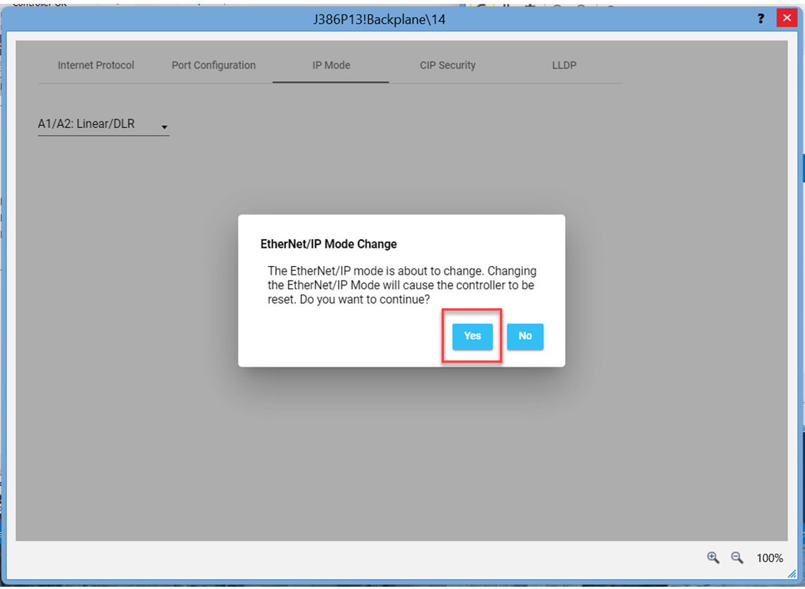Viewport: 805px width, 589px height.
Task: Select the IP Mode tab
Action: (331, 66)
